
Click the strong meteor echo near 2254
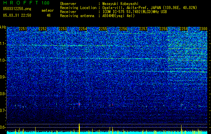79,104
